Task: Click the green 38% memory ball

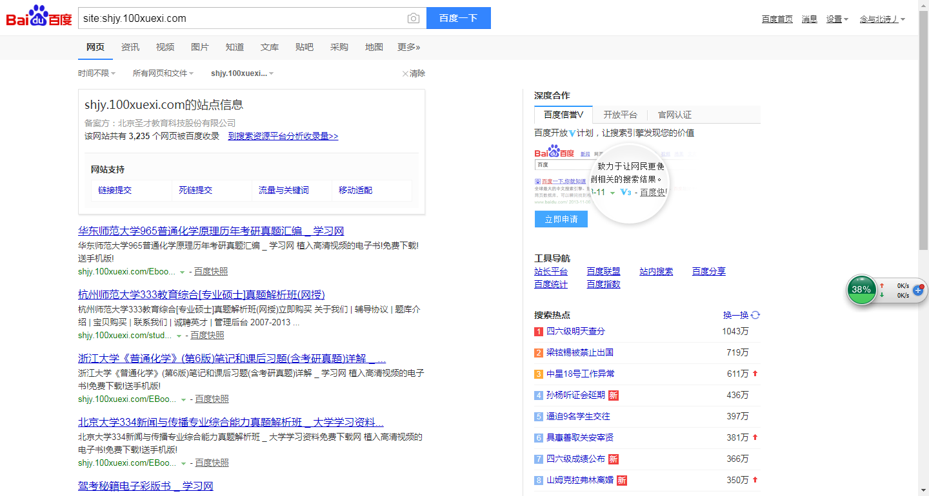Action: pos(861,289)
